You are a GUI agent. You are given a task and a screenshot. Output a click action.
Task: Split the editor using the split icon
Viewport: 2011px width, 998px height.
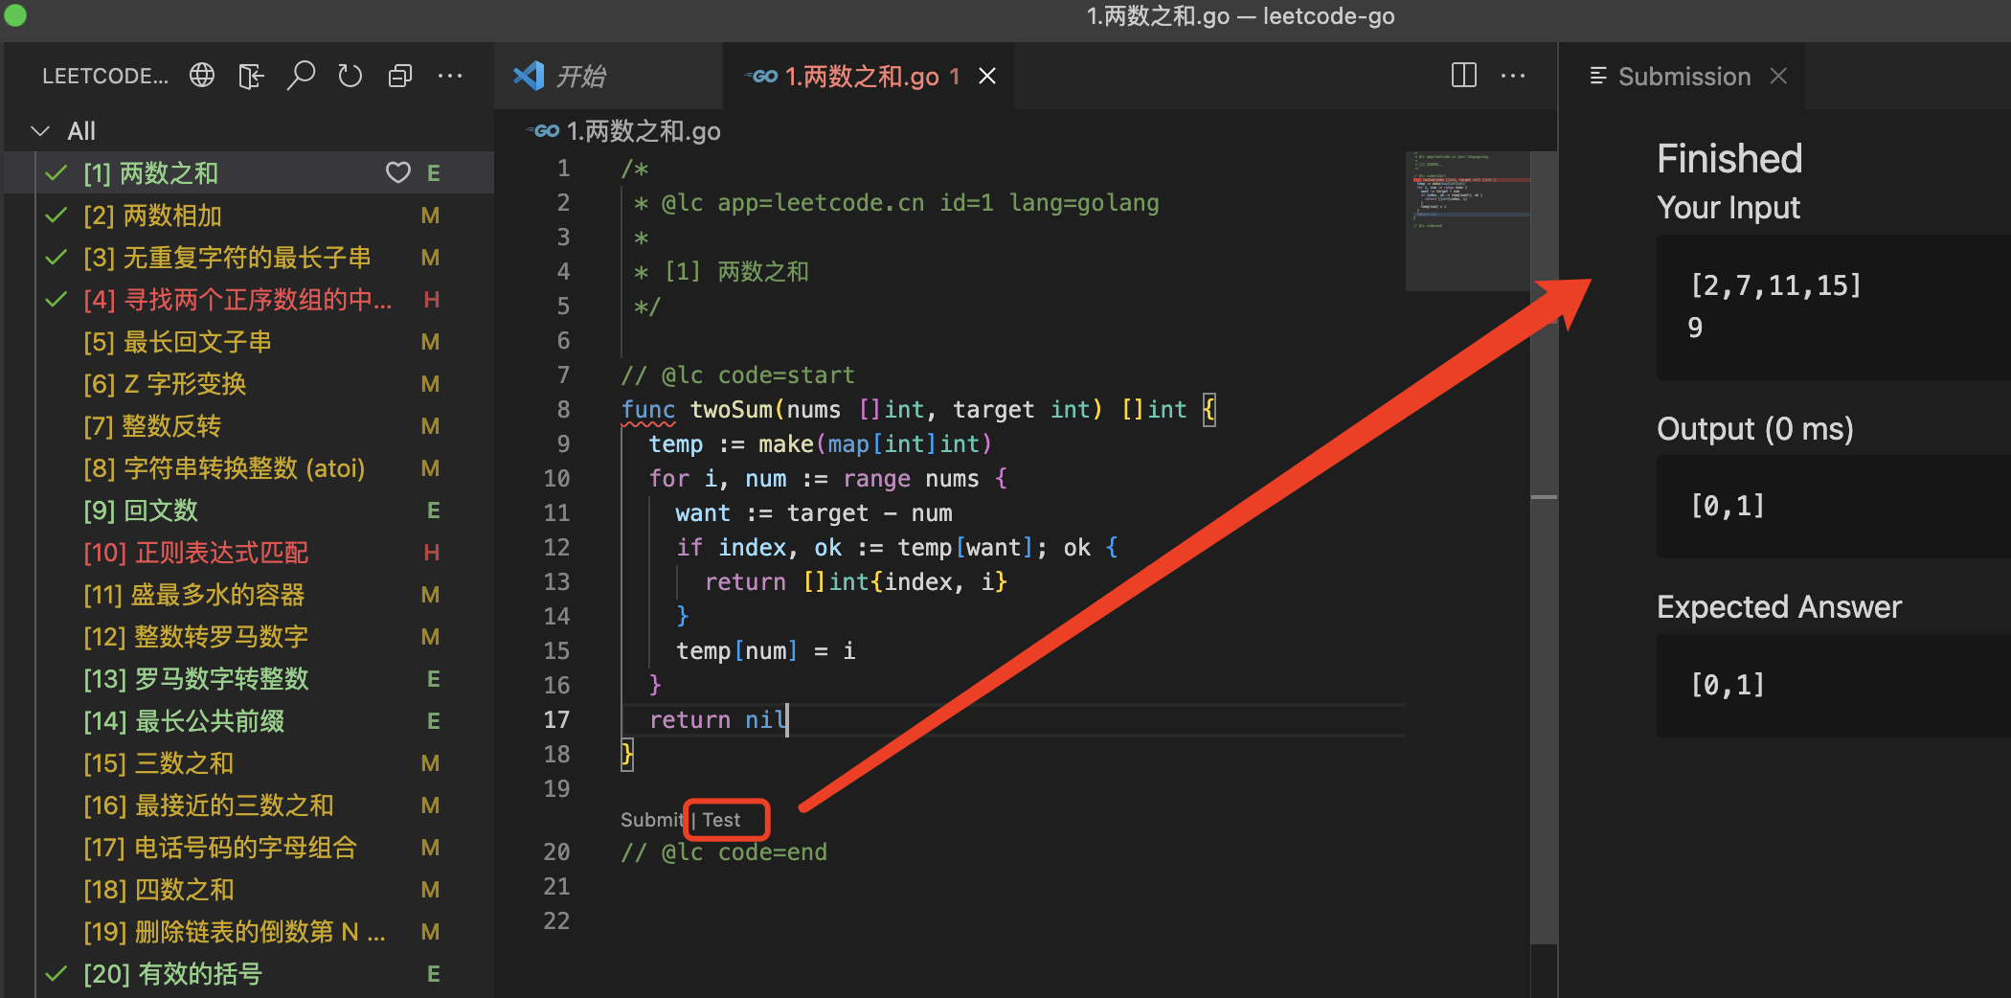point(1462,76)
